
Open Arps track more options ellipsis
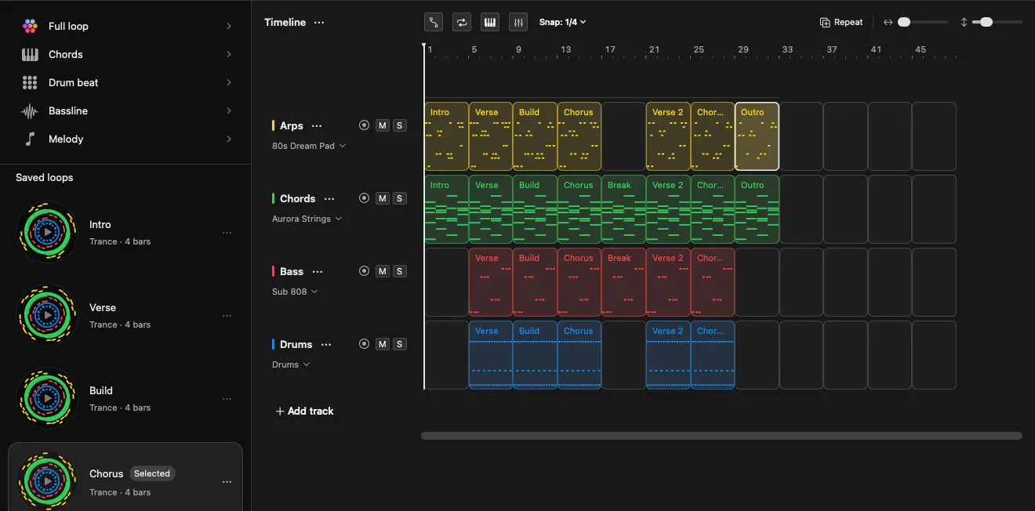[x=317, y=125]
